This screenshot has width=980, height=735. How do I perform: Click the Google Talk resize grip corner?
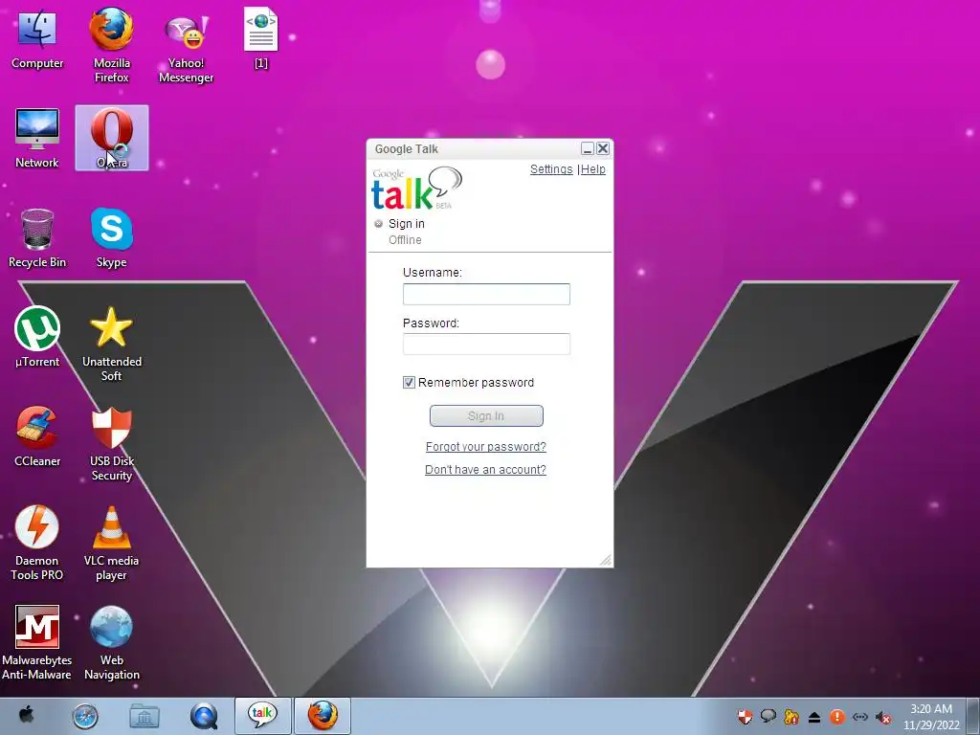point(606,560)
